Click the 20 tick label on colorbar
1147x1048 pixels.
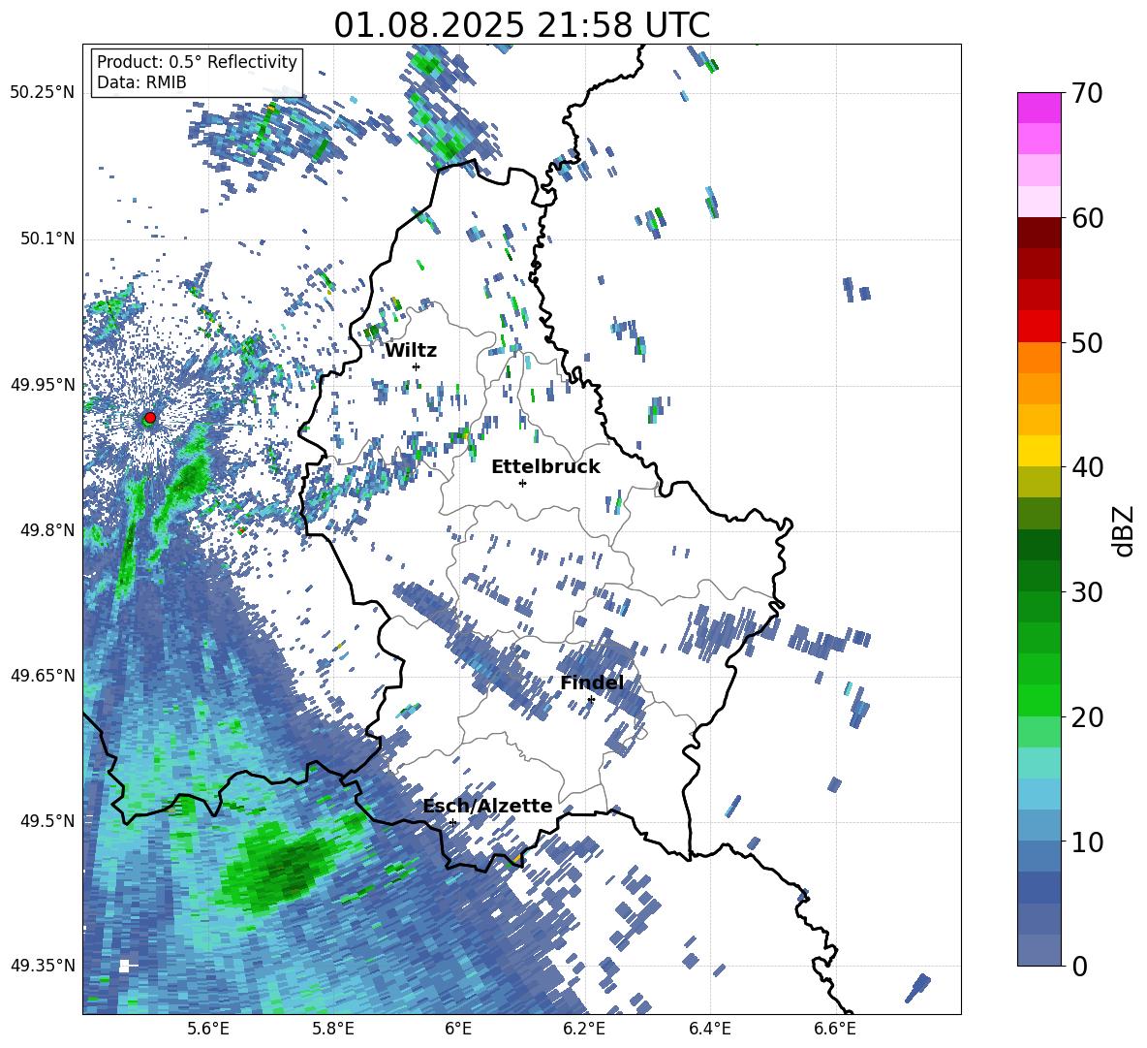(x=1088, y=716)
